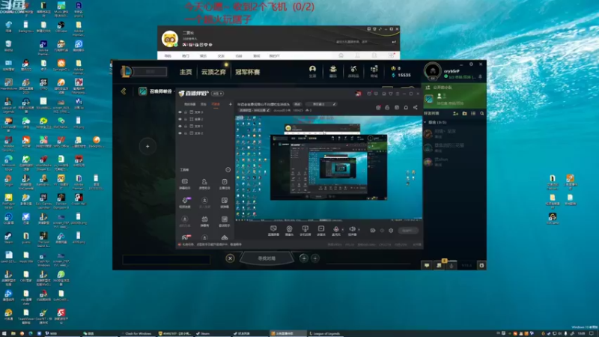The height and width of the screenshot is (337, 599).
Task: Toggle lock icon for 文本2 source
Action: pos(186,133)
